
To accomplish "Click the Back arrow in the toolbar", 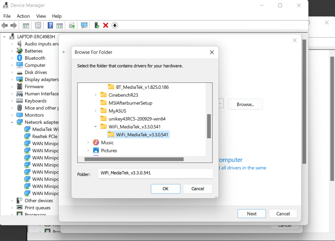I will click(x=4, y=25).
